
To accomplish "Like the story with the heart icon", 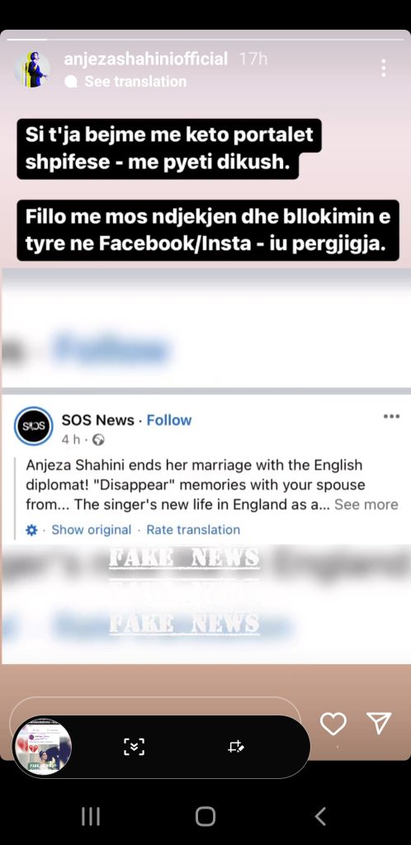I will [333, 723].
